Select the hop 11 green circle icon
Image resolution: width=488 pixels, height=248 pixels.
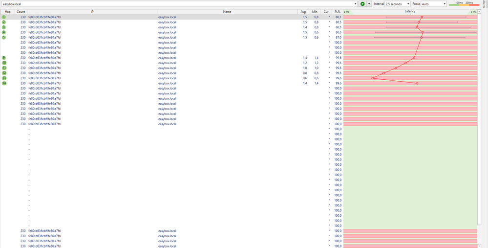click(x=4, y=68)
